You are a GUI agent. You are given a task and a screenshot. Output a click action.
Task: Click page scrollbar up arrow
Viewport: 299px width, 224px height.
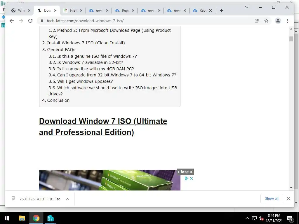[291, 29]
